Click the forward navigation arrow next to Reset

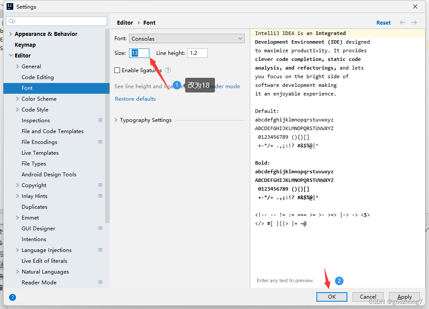point(414,22)
